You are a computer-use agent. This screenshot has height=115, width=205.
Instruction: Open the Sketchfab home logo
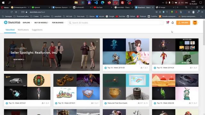12,22
